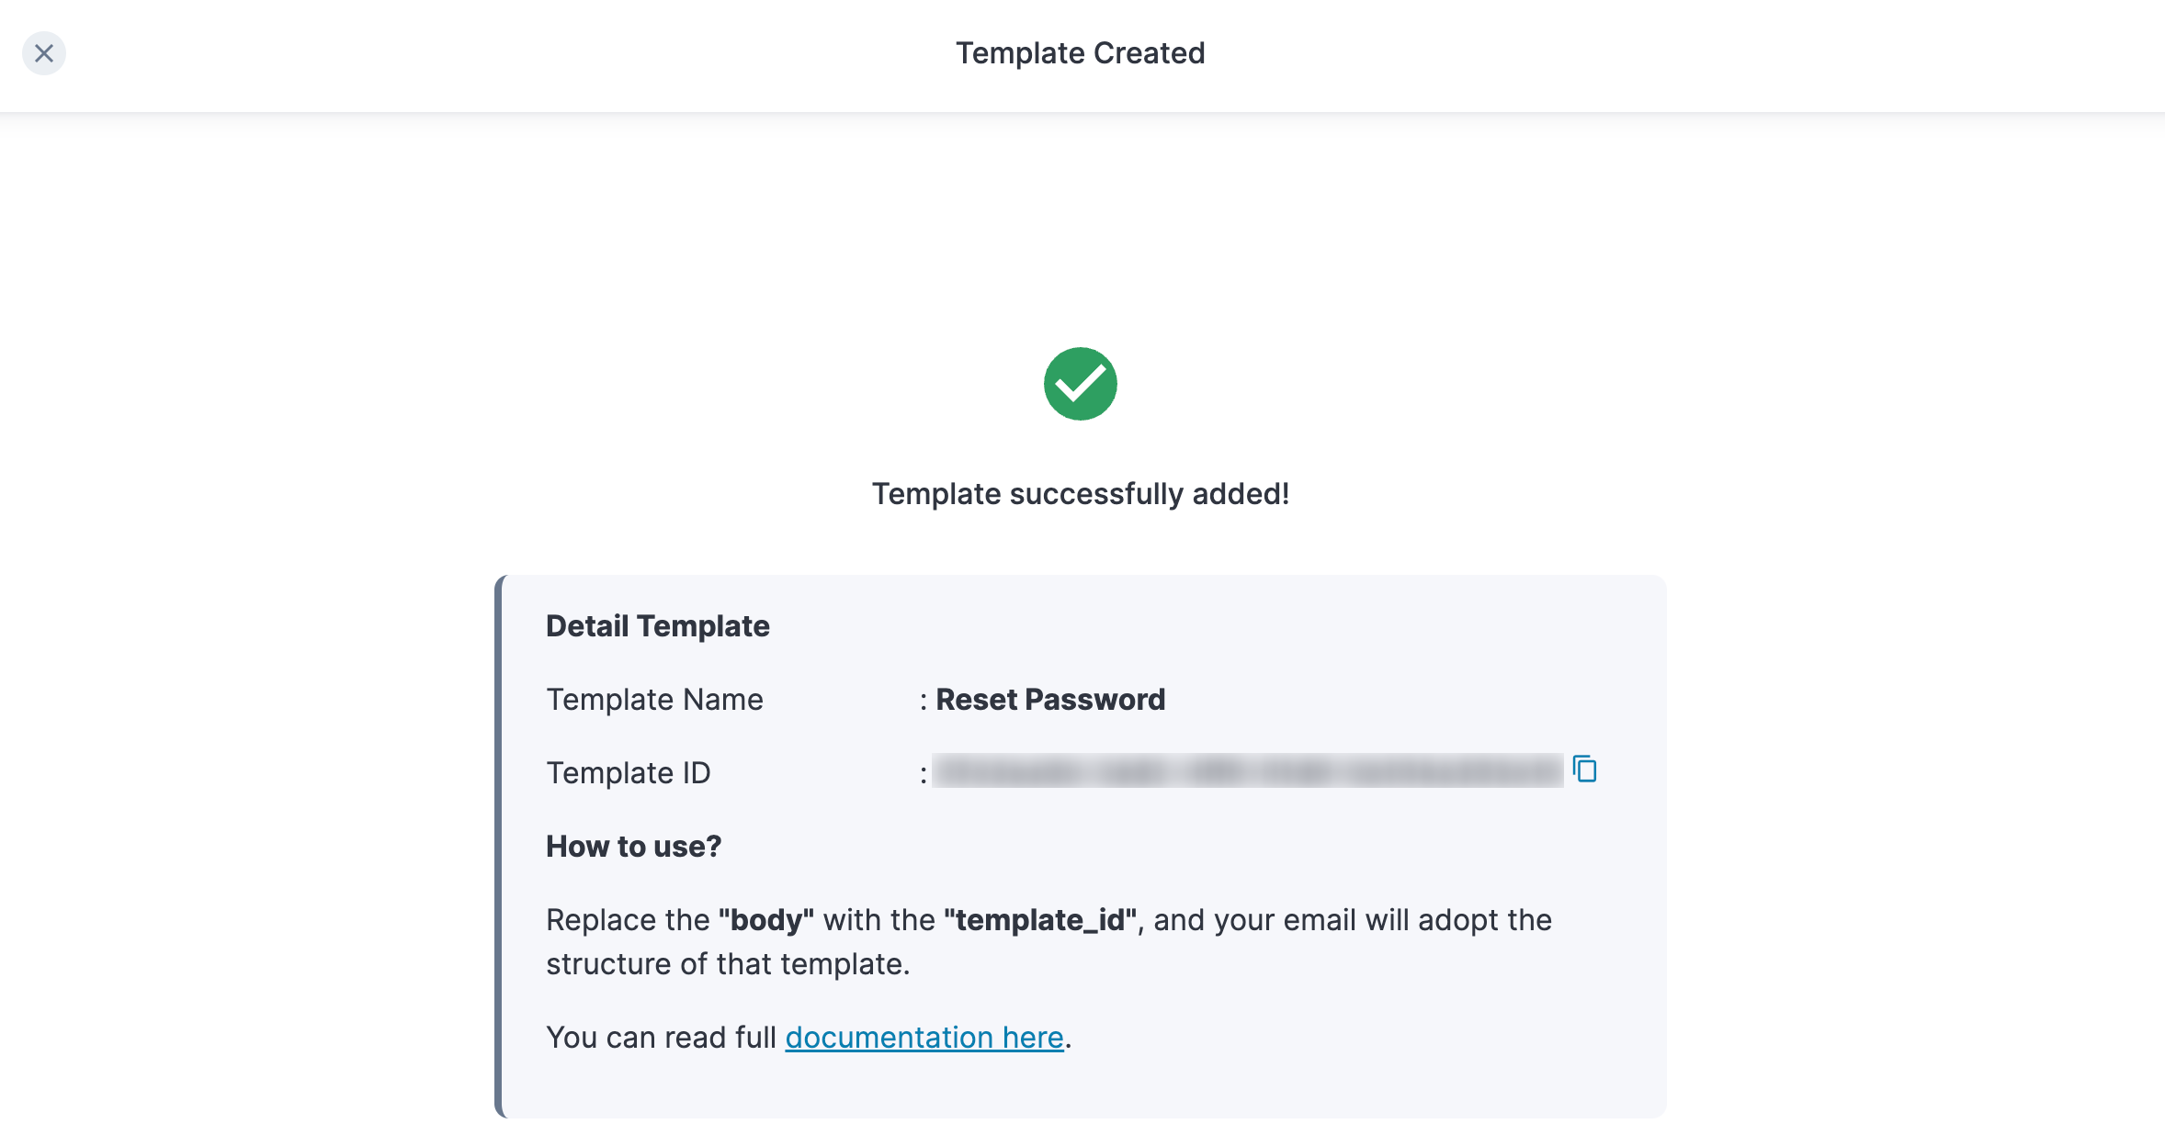2165x1146 pixels.
Task: Click the bold "body" keyword
Action: tap(766, 920)
